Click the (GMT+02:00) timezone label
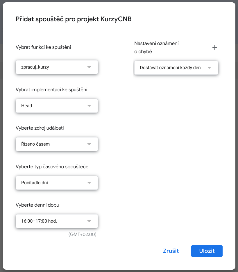The image size is (238, 272). click(x=82, y=234)
